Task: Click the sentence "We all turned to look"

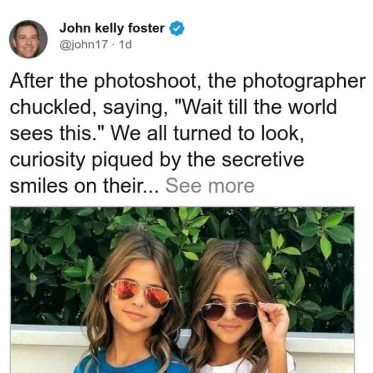Action: 207,133
